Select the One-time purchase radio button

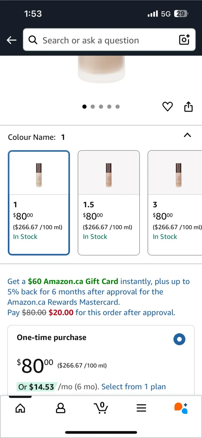(x=179, y=339)
